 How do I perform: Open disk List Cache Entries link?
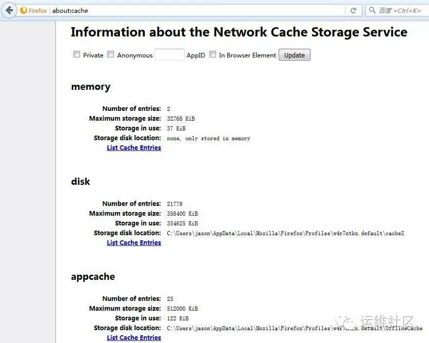pos(134,242)
